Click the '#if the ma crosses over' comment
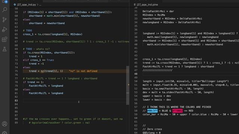Image resolution: width=239 pixels, height=134 pixels. (73, 119)
